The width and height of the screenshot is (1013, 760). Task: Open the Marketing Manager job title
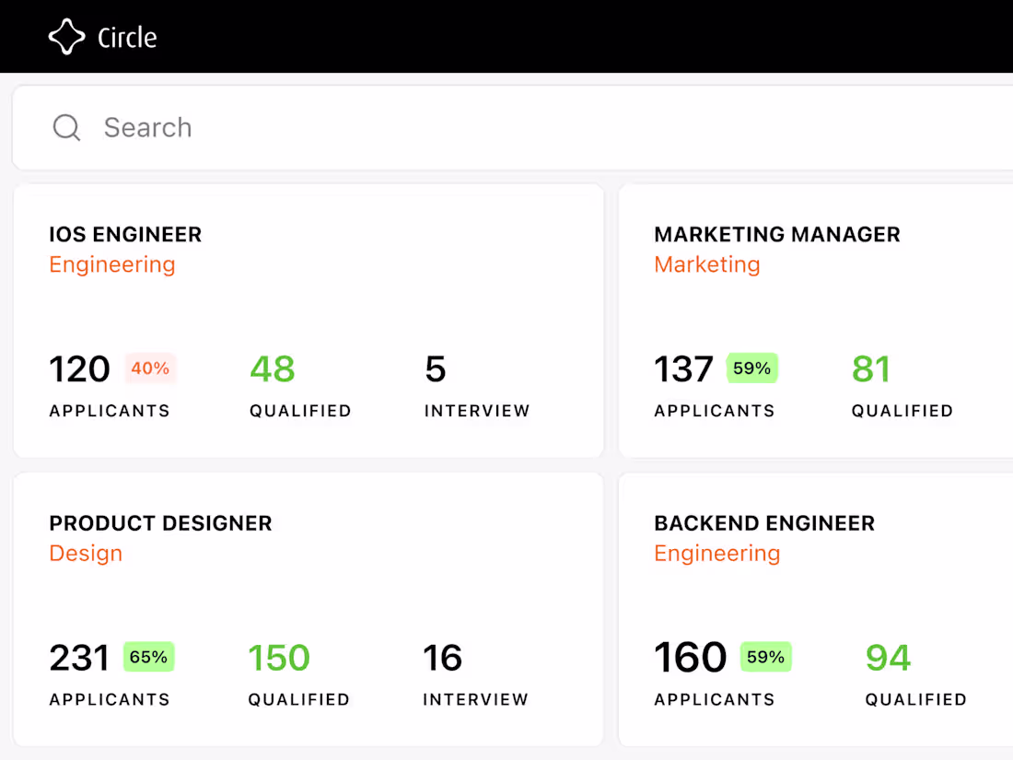(x=776, y=235)
